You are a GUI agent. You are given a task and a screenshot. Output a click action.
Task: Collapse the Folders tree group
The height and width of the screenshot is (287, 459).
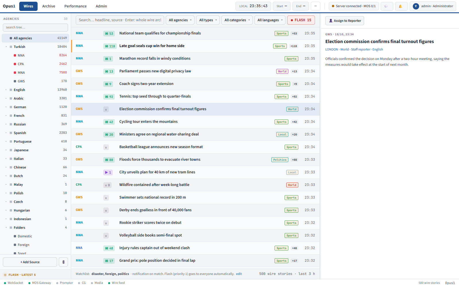coord(6,228)
